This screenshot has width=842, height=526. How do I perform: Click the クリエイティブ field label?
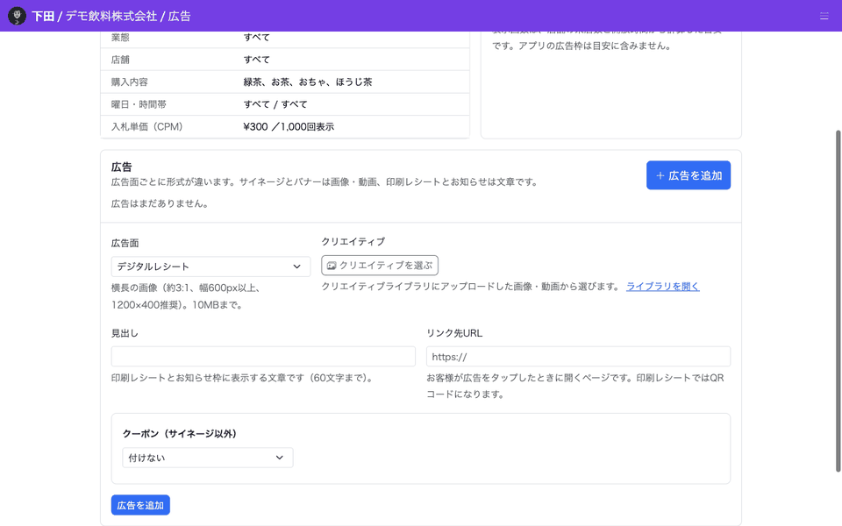click(353, 242)
